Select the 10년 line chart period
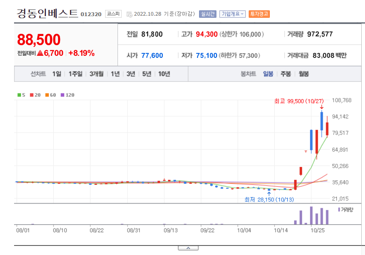The width and height of the screenshot is (365, 255). click(x=164, y=74)
